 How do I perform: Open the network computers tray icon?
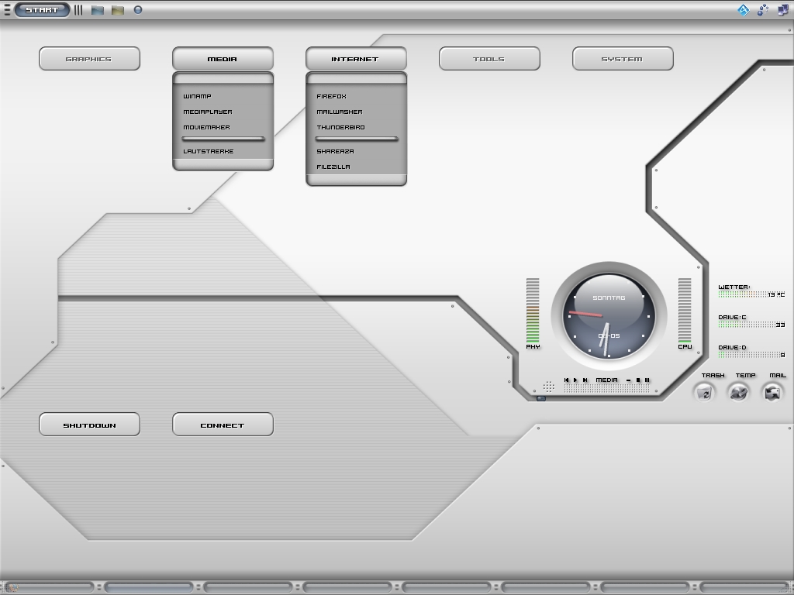[782, 10]
